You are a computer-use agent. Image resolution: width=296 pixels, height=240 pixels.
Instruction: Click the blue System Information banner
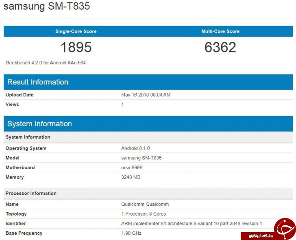(x=148, y=124)
